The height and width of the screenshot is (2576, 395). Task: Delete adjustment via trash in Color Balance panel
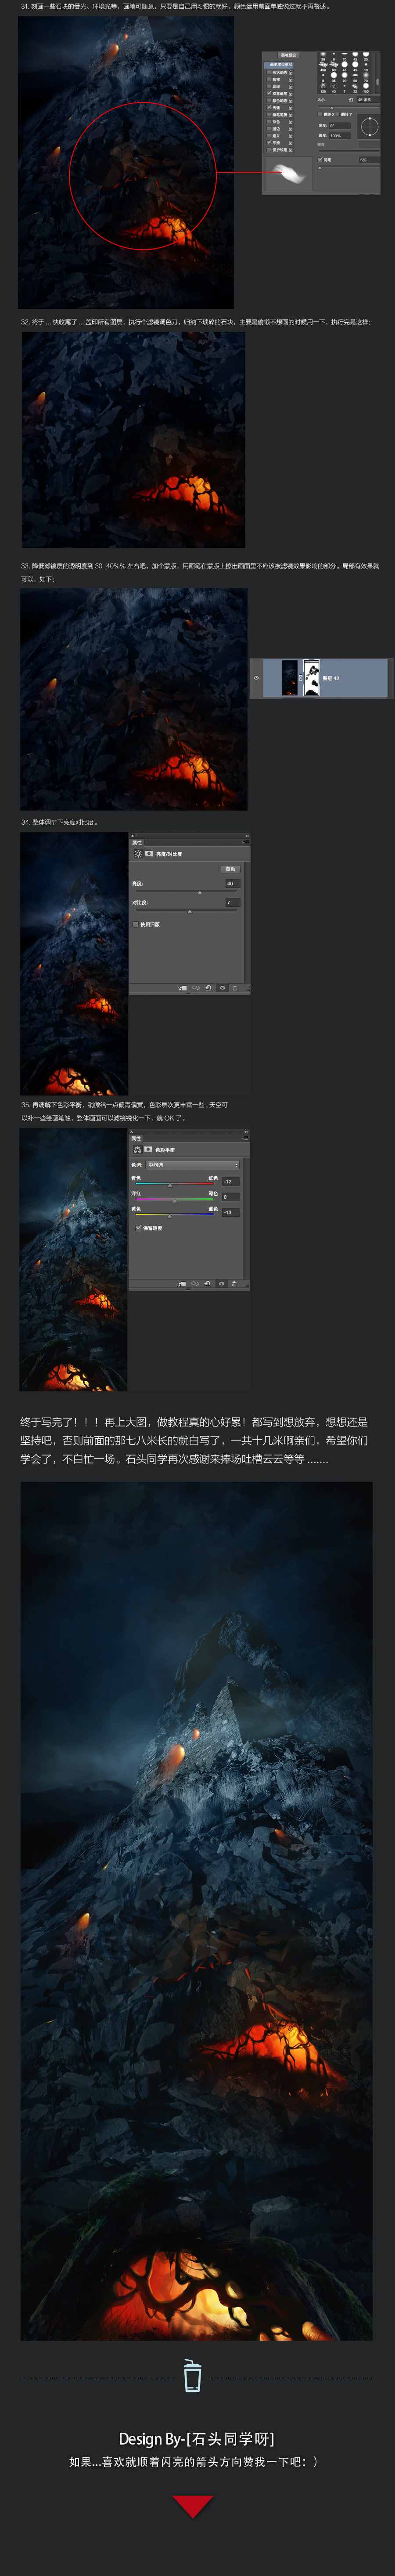234,1284
